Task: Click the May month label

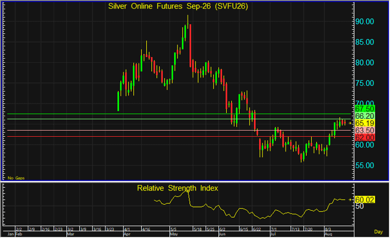Action: pos(174,234)
